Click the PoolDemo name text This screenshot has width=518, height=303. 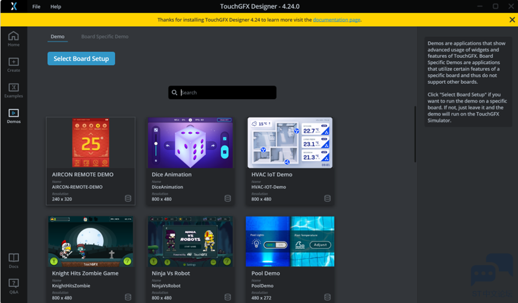pyautogui.click(x=262, y=286)
